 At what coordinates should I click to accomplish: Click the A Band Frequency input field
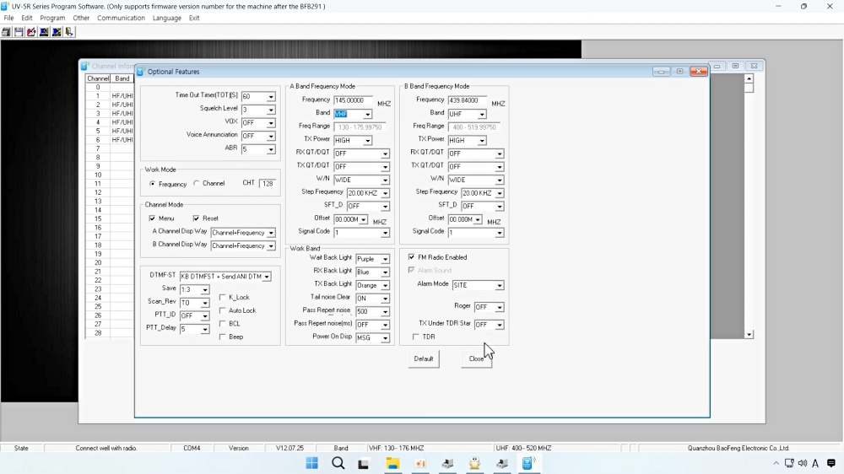354,100
